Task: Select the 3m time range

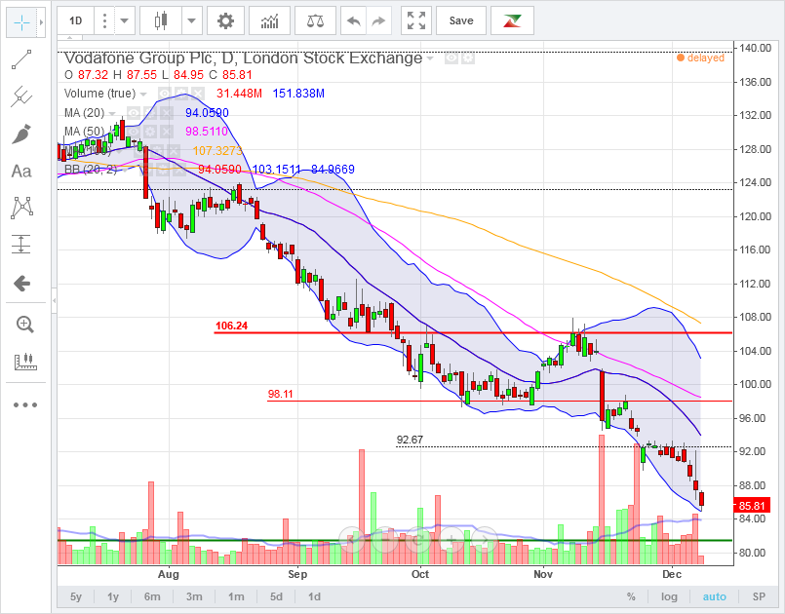Action: coord(194,596)
